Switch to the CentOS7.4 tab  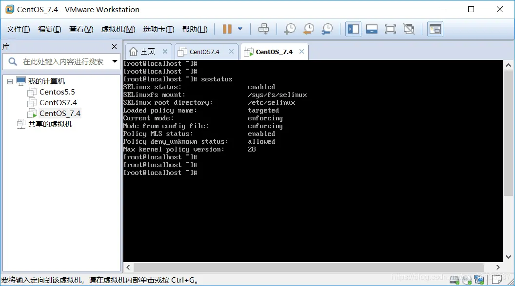pyautogui.click(x=204, y=51)
